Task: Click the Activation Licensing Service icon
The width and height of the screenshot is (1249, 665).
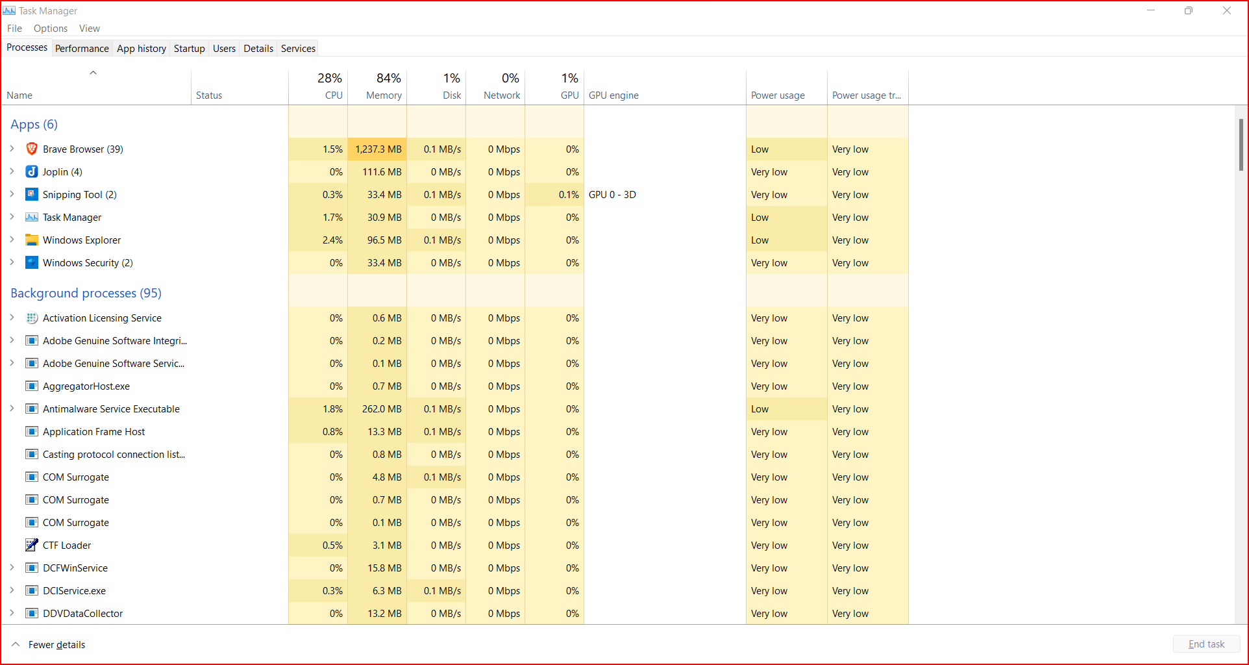Action: (x=32, y=318)
